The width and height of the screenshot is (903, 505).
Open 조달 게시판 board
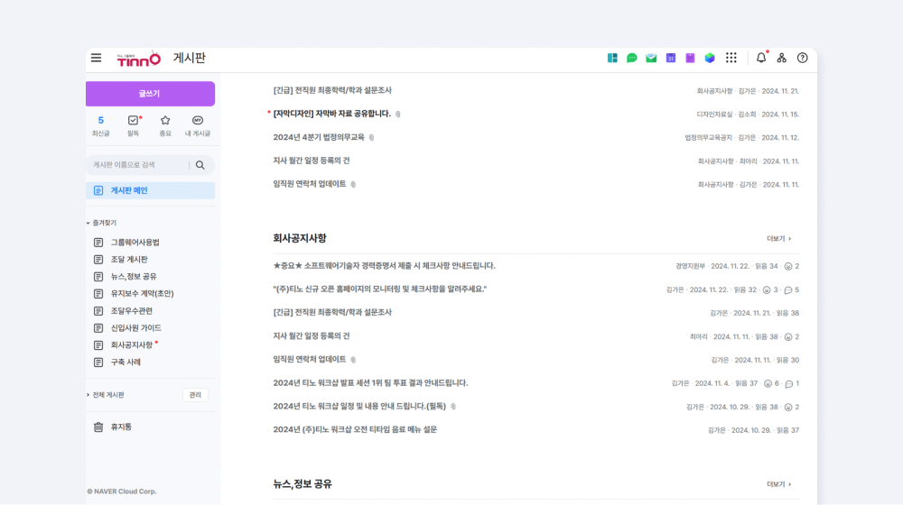point(129,260)
